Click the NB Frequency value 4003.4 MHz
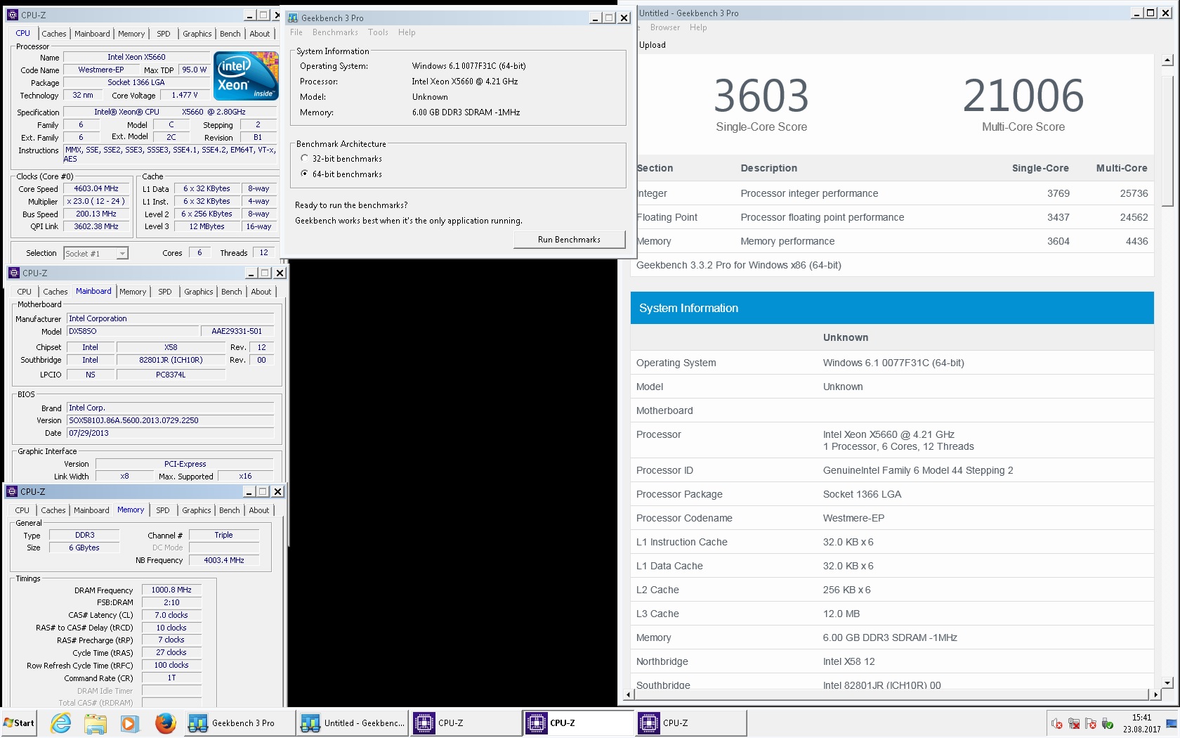The width and height of the screenshot is (1180, 738). [x=224, y=560]
